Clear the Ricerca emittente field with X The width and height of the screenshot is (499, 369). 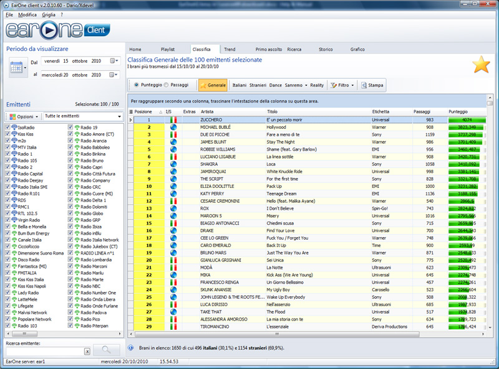(87, 351)
